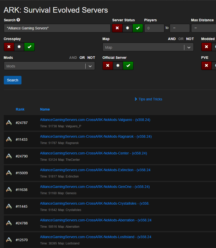Click the ARK icon beside rank #11445

pos(9,206)
